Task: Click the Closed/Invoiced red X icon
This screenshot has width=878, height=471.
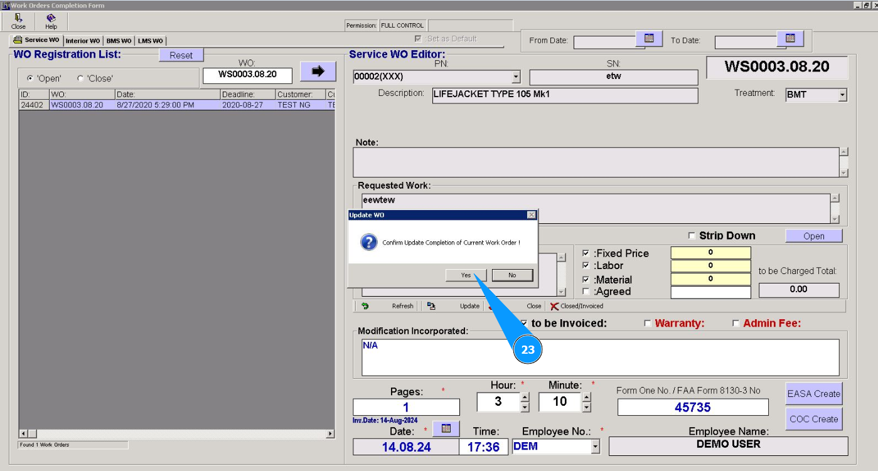Action: point(554,306)
